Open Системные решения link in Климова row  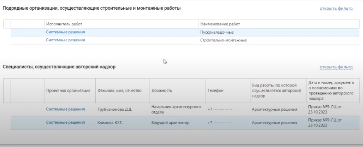65,123
